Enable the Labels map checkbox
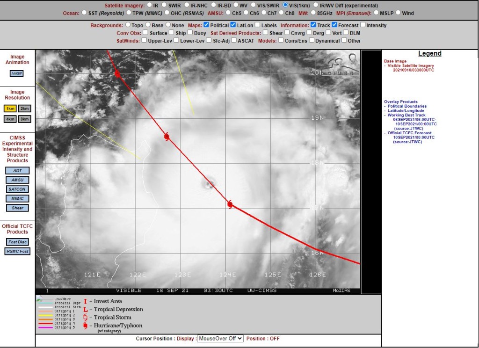 258,25
